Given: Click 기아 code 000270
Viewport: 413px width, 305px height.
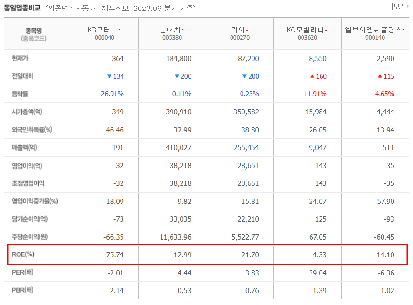Looking at the screenshot, I should click(x=240, y=38).
